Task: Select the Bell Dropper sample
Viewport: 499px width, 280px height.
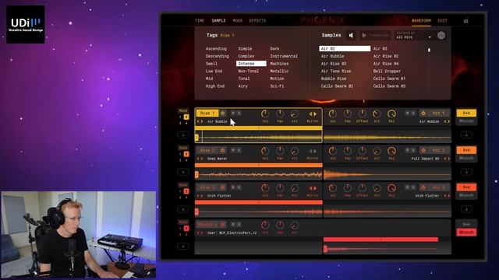Action: pos(387,71)
